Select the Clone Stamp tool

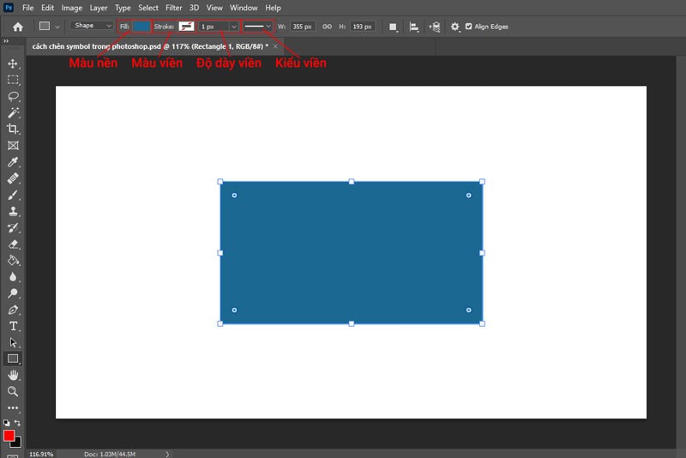coord(13,211)
